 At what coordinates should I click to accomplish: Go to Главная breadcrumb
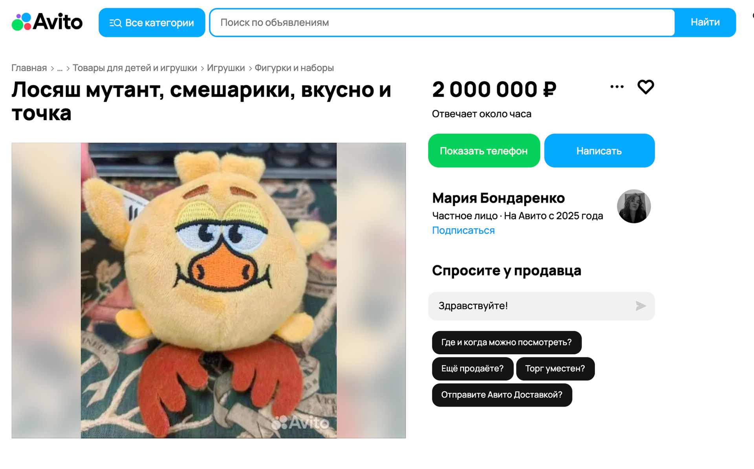click(x=29, y=68)
